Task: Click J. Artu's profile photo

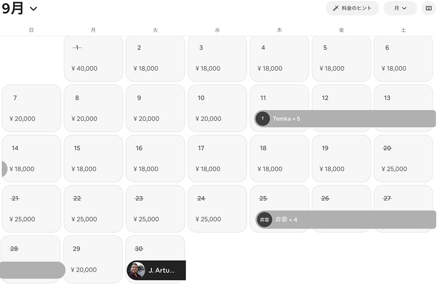Action: point(136,270)
